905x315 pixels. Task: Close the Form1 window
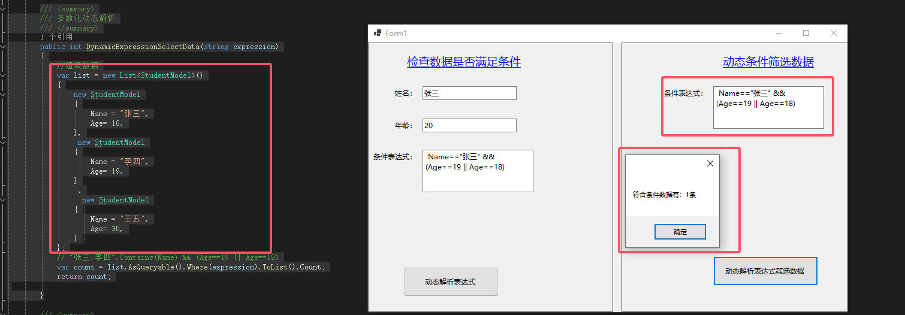tap(834, 34)
